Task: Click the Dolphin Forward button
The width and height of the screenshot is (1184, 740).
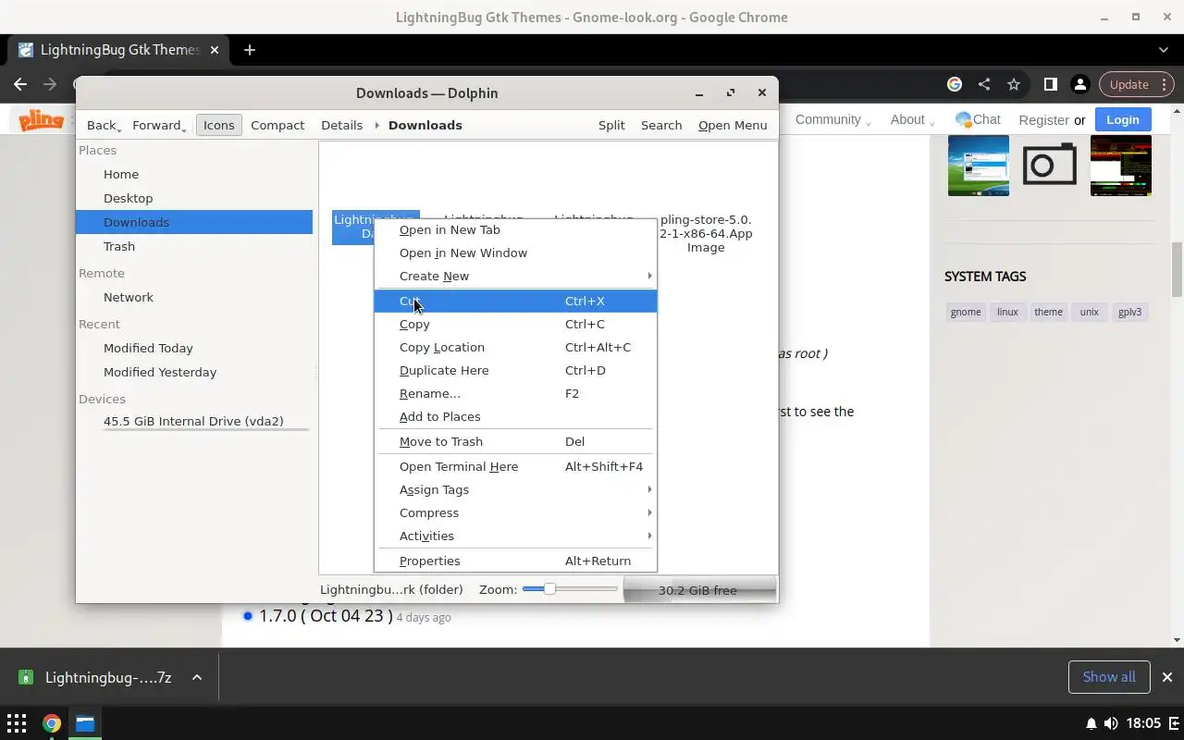Action: pyautogui.click(x=158, y=125)
